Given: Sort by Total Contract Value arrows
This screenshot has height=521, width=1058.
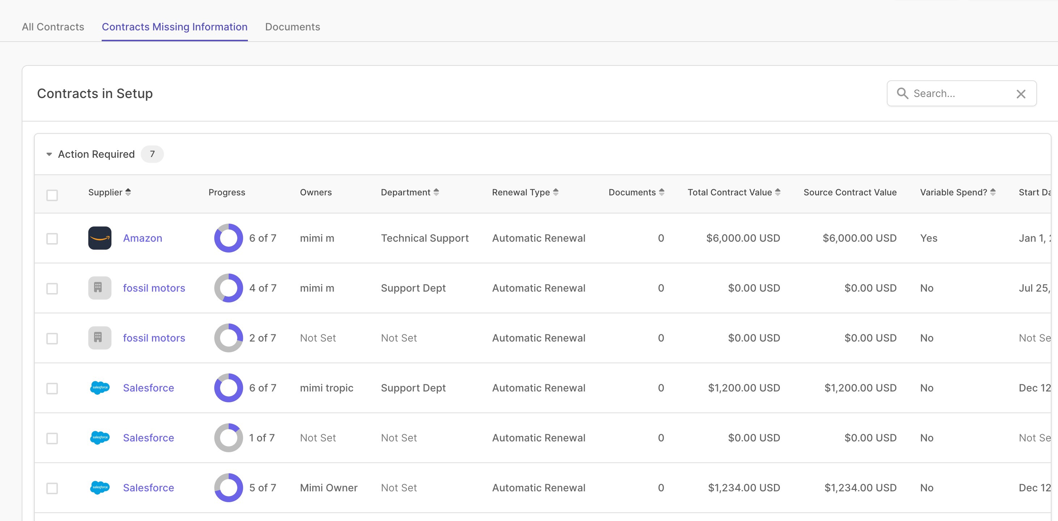Looking at the screenshot, I should pyautogui.click(x=778, y=192).
